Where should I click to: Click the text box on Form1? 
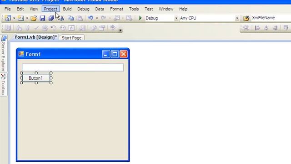click(73, 67)
